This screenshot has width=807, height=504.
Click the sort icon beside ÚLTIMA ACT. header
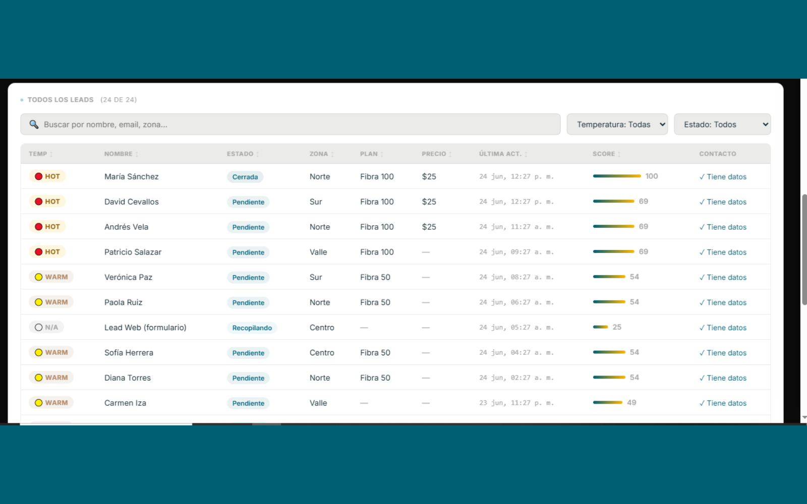click(x=526, y=154)
